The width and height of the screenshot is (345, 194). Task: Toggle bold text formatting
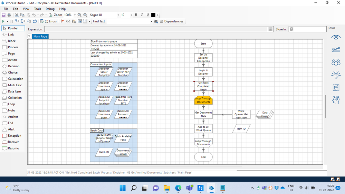[136, 15]
